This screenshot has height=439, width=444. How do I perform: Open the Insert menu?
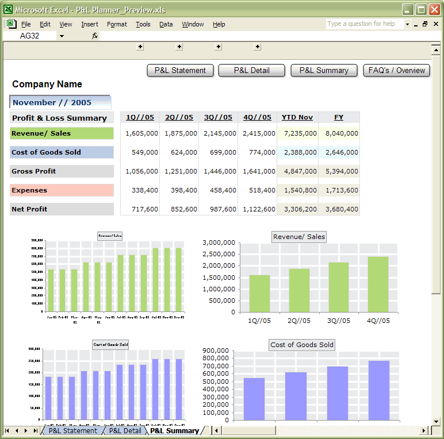coord(90,24)
